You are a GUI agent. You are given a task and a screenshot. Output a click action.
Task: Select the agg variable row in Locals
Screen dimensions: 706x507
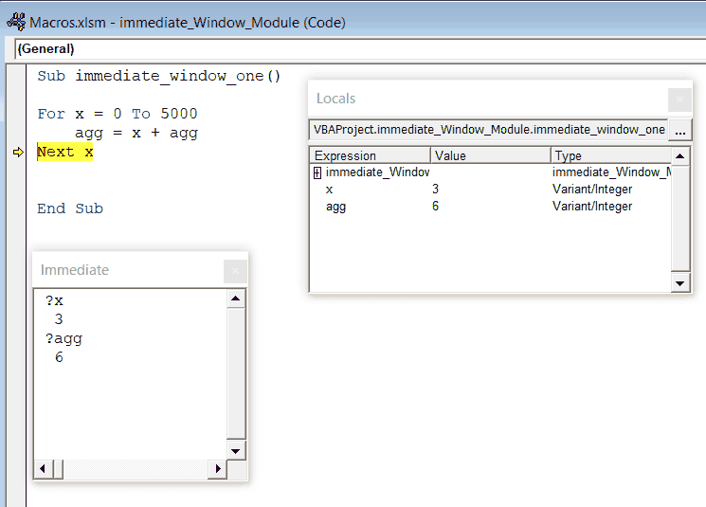pos(490,207)
